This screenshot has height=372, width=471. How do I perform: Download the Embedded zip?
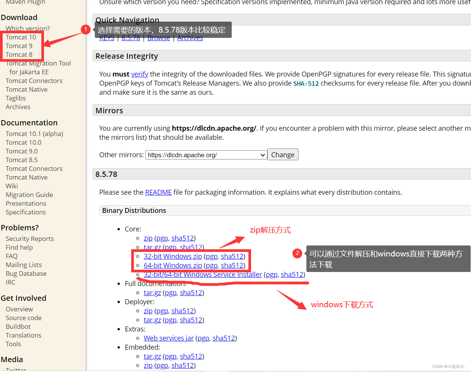click(148, 366)
